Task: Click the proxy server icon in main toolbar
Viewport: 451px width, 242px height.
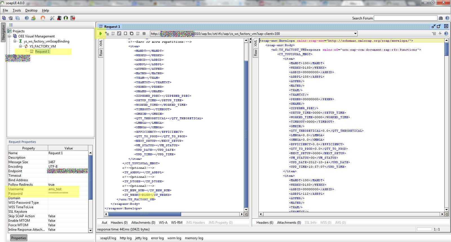Action: 59,18
